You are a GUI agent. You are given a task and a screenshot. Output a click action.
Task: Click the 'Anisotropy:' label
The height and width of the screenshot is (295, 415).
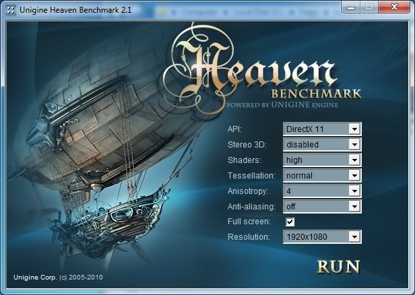click(248, 191)
